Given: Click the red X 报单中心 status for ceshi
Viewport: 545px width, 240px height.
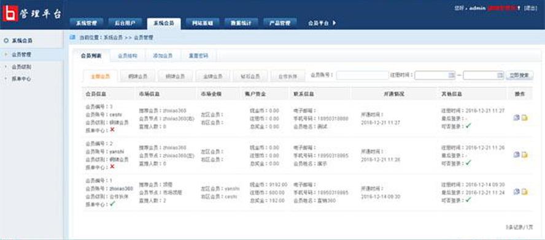Looking at the screenshot, I should point(112,130).
